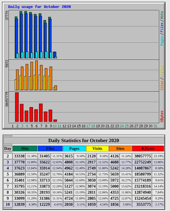
Task: Click the sites percentage 16.27%
Action: 126,180
